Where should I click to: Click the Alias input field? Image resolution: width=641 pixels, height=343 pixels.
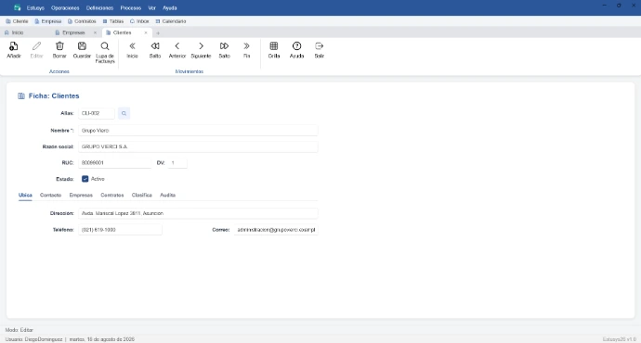[x=97, y=113]
